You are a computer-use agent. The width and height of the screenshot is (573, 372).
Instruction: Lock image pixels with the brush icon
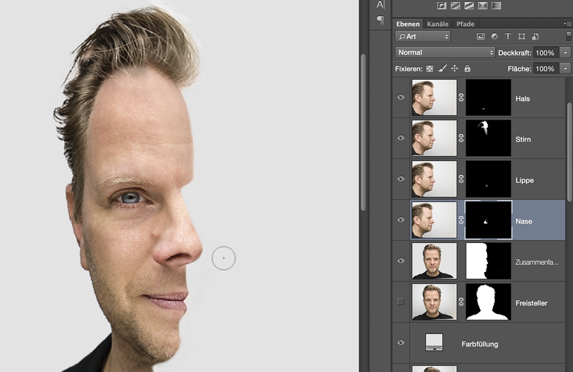coord(442,68)
